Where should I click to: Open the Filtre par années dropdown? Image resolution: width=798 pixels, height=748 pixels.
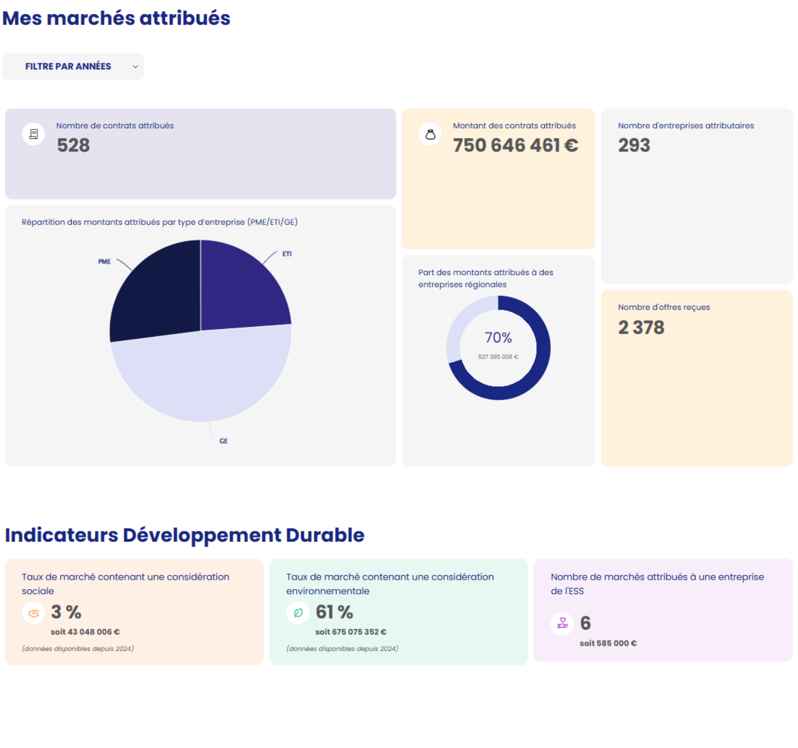[x=73, y=66]
